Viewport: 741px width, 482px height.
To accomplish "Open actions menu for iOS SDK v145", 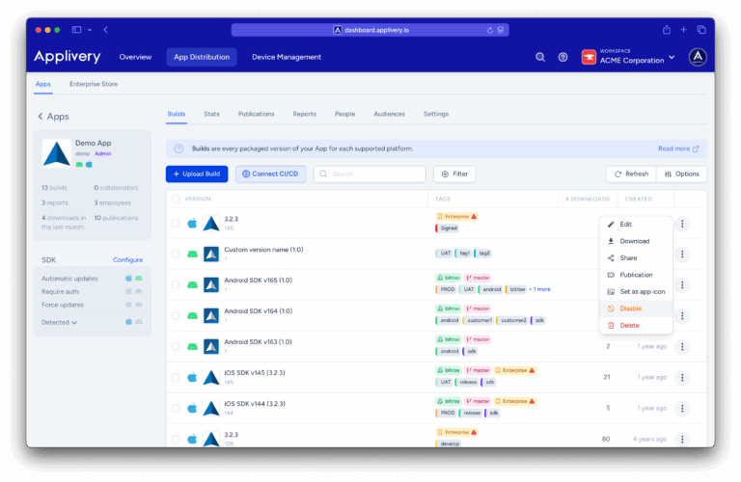I will coord(682,378).
